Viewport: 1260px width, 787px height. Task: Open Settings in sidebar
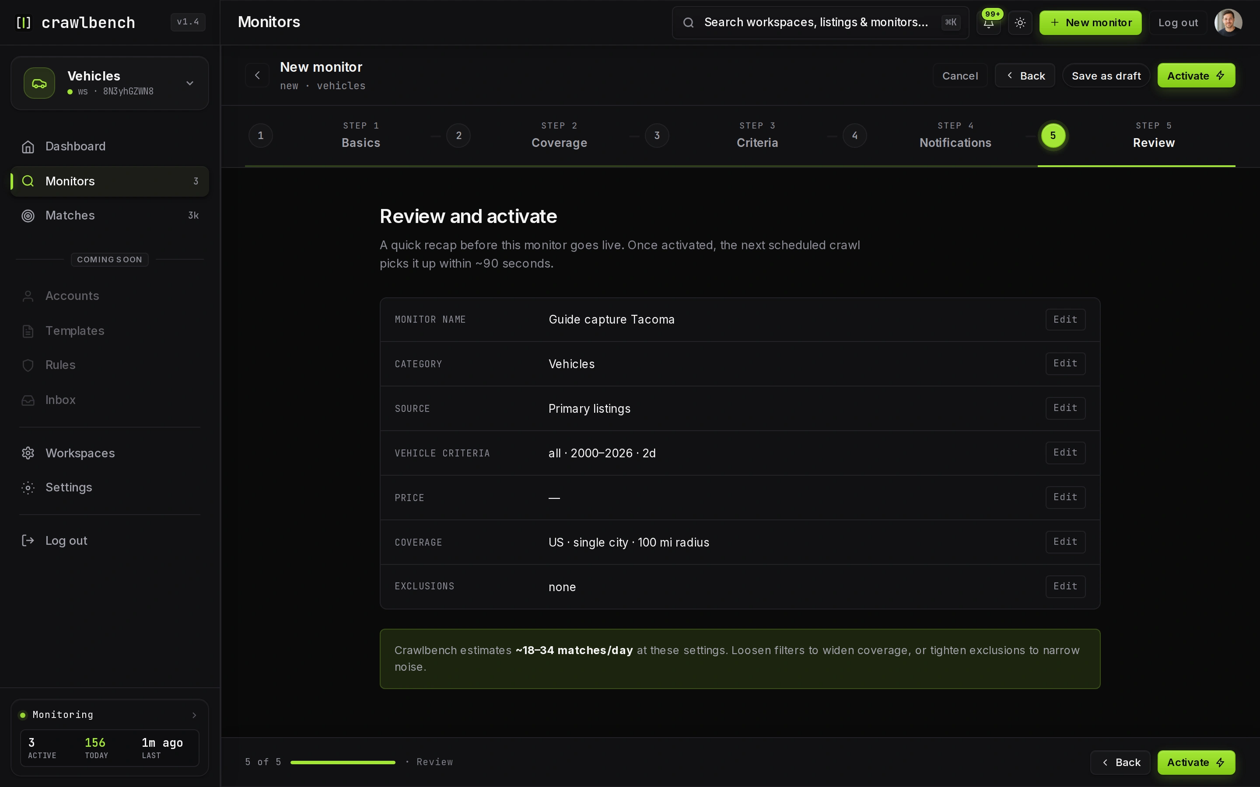[x=110, y=488]
